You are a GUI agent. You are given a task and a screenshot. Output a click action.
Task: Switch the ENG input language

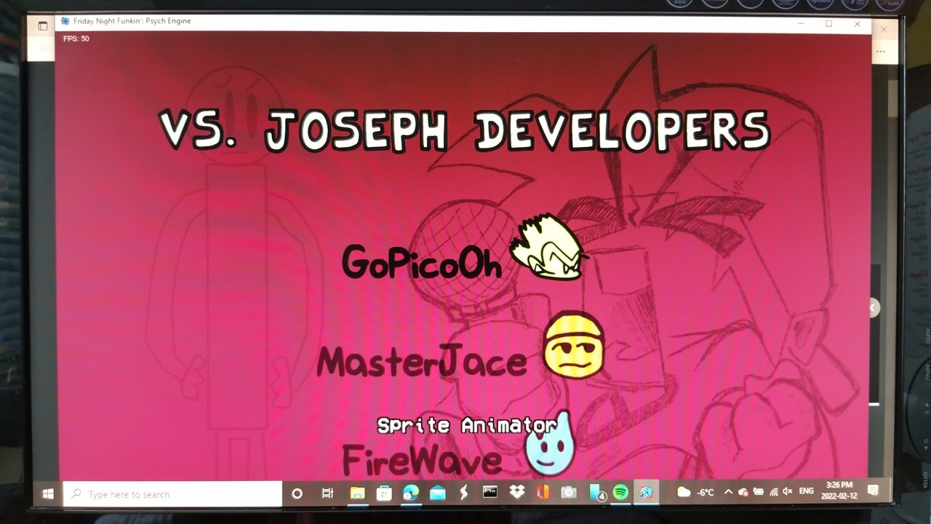[806, 492]
